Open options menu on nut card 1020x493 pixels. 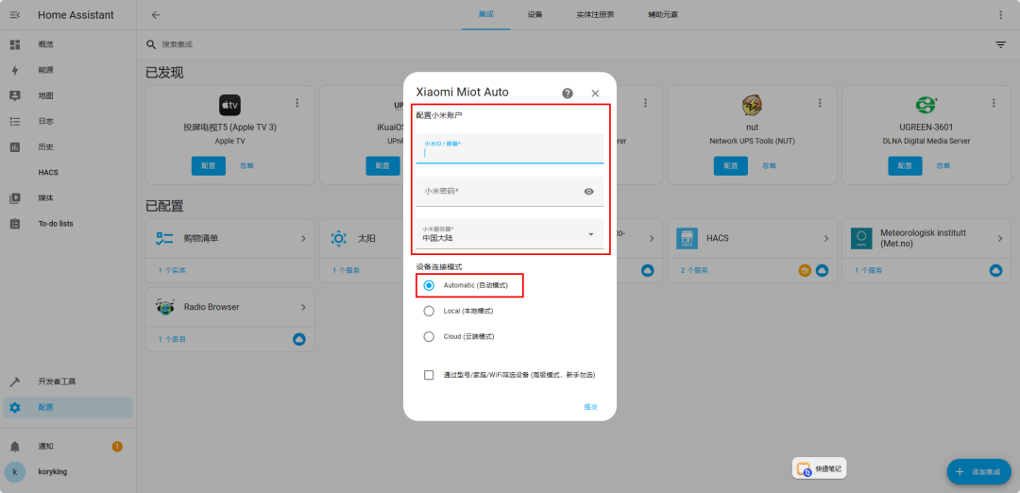coord(820,103)
